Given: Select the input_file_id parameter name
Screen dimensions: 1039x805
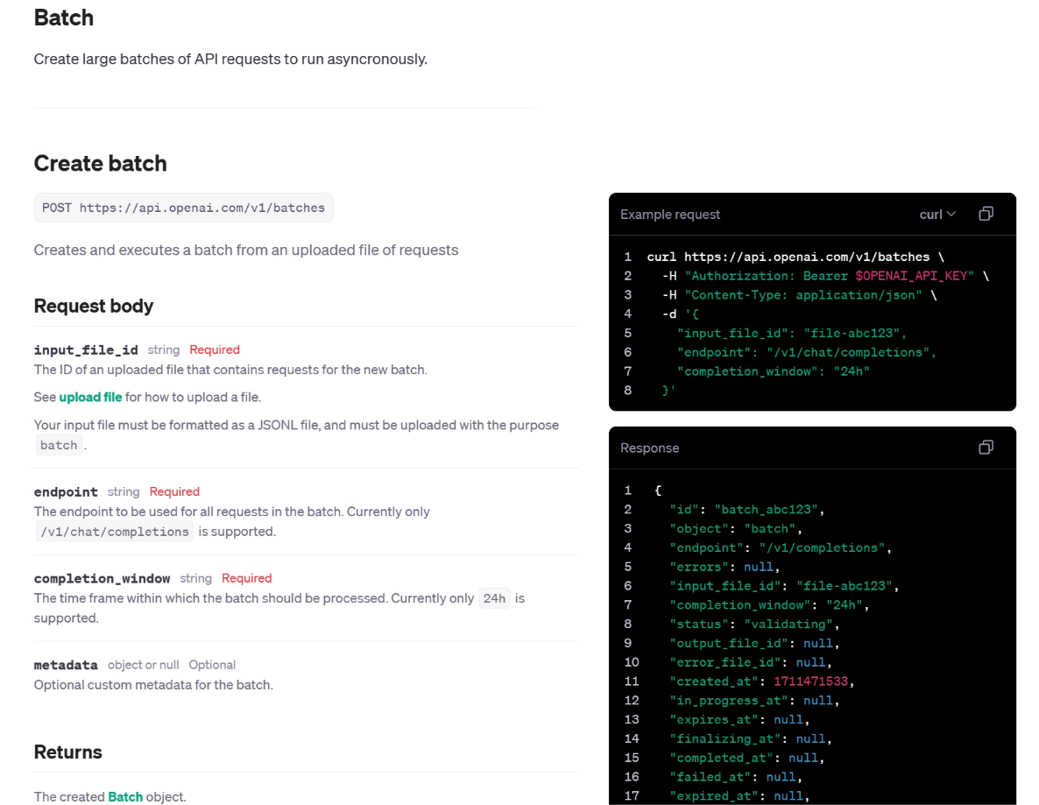Looking at the screenshot, I should [86, 350].
